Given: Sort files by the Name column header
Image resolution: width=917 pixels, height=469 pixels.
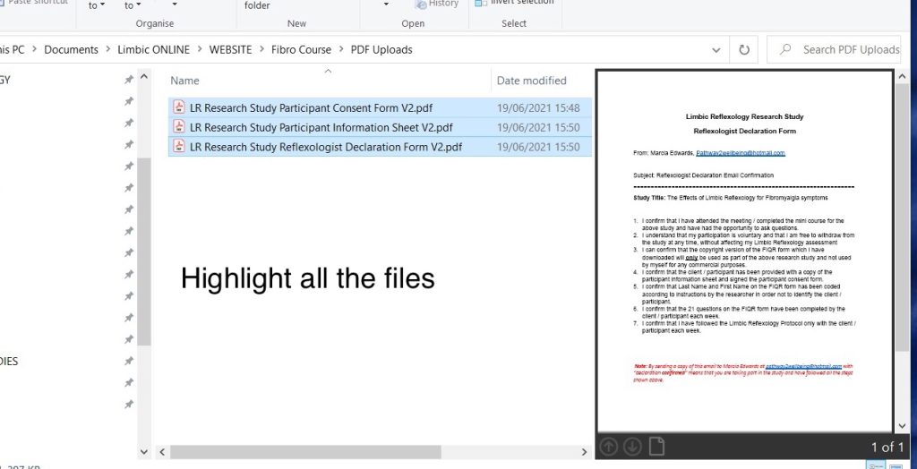Looking at the screenshot, I should [185, 81].
